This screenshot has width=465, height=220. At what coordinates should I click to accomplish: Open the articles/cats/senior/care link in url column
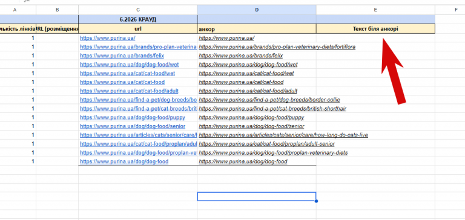138,135
